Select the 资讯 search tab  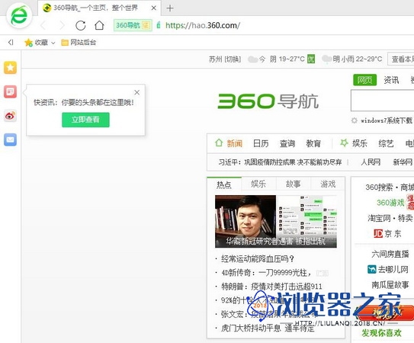391,80
